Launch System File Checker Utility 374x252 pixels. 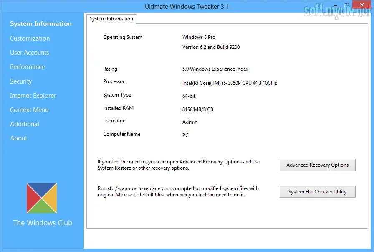(x=318, y=192)
